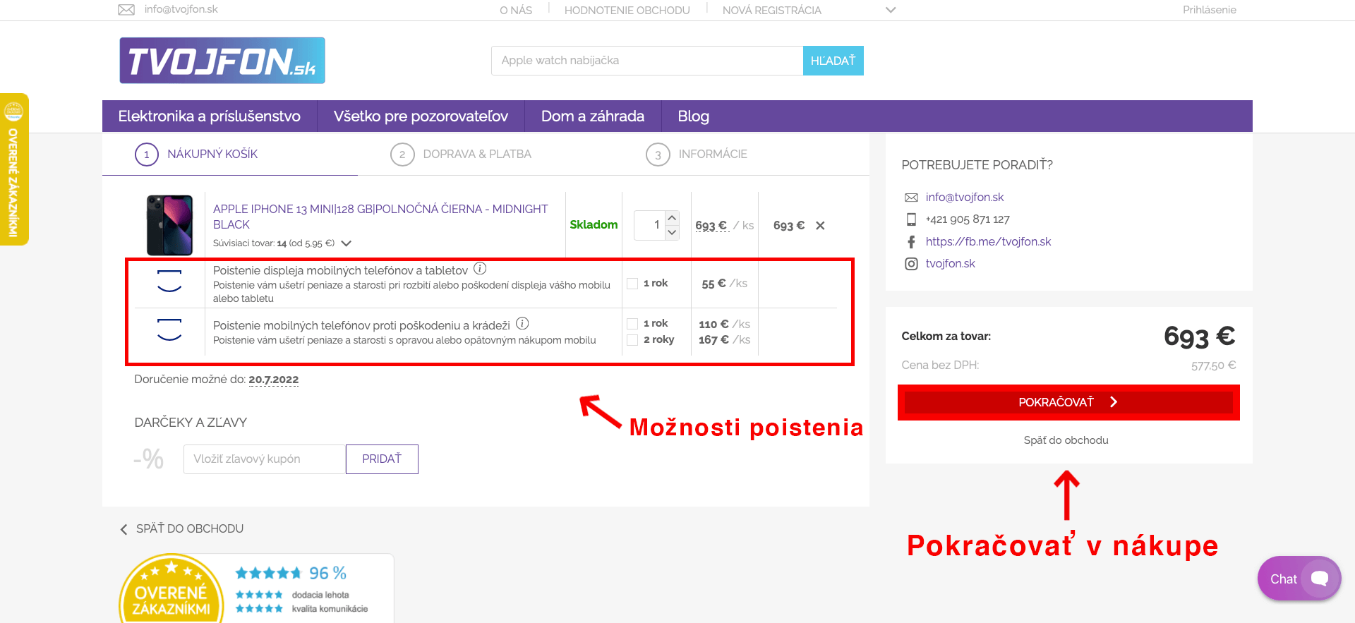Viewport: 1355px width, 623px height.
Task: Check 1 rok display insurance for 55 €
Action: (632, 284)
